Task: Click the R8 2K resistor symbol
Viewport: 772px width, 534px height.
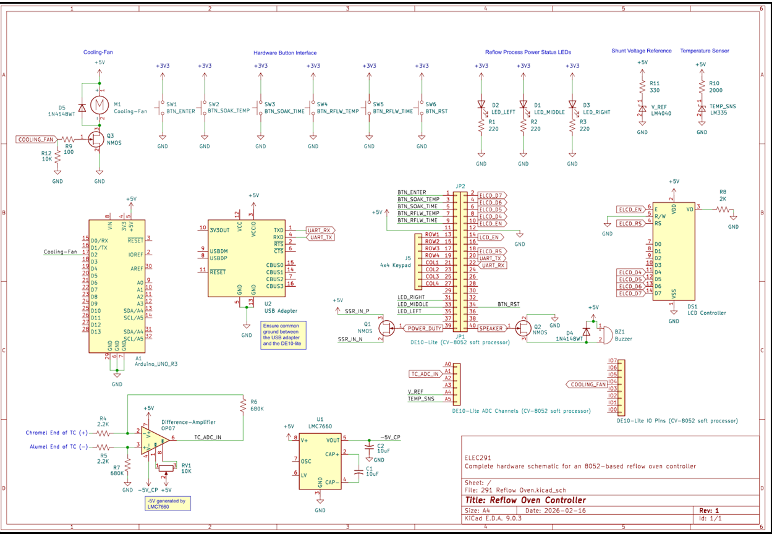Action: [x=723, y=210]
